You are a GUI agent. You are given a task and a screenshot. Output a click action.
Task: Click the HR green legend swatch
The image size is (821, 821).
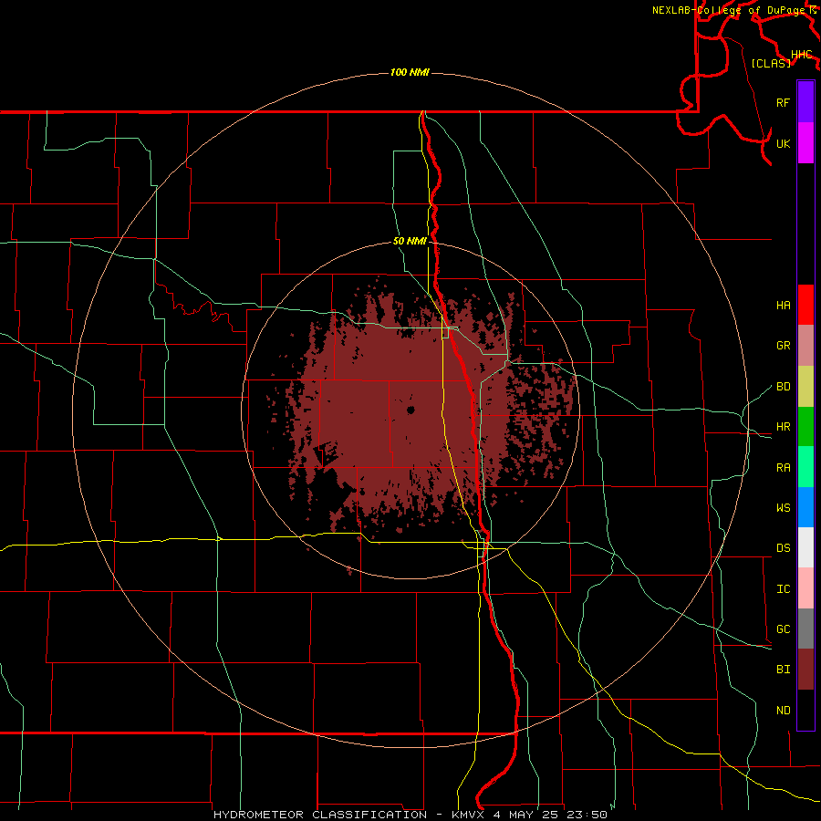pos(805,427)
